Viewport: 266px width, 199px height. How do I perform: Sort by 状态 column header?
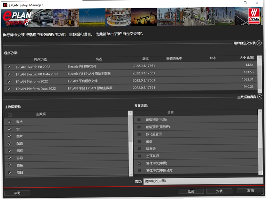[213, 58]
